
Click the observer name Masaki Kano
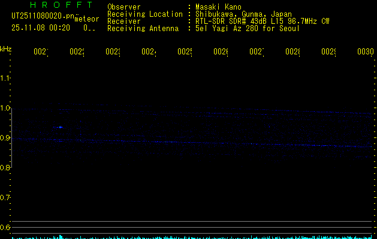[x=219, y=7]
